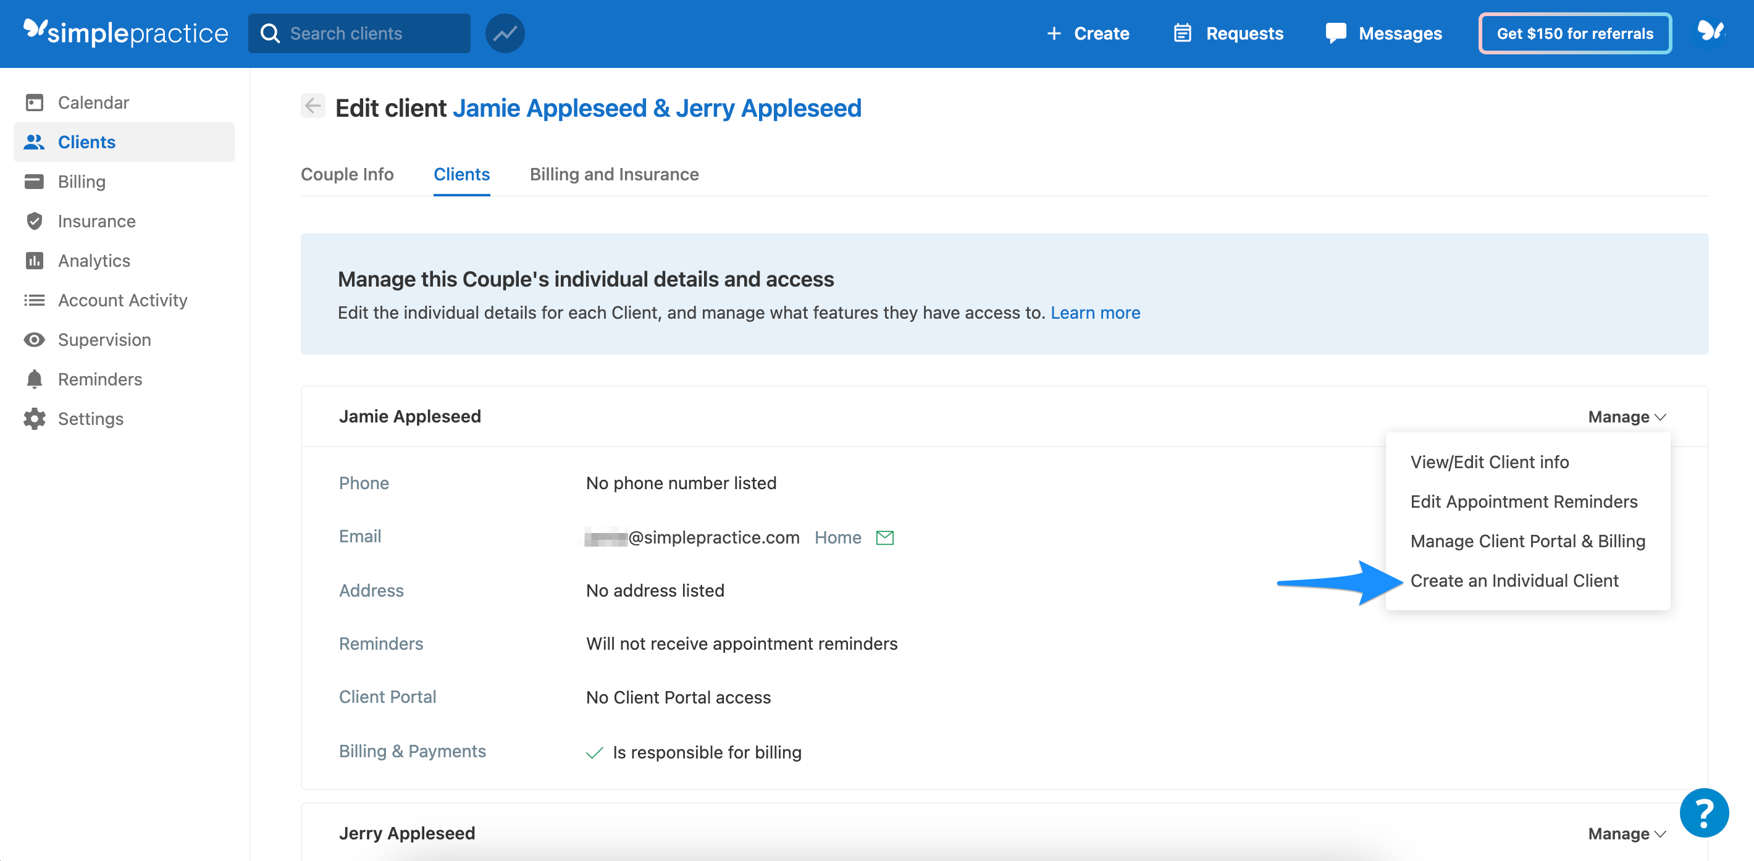1754x861 pixels.
Task: Open the Billing section from sidebar
Action: [81, 181]
